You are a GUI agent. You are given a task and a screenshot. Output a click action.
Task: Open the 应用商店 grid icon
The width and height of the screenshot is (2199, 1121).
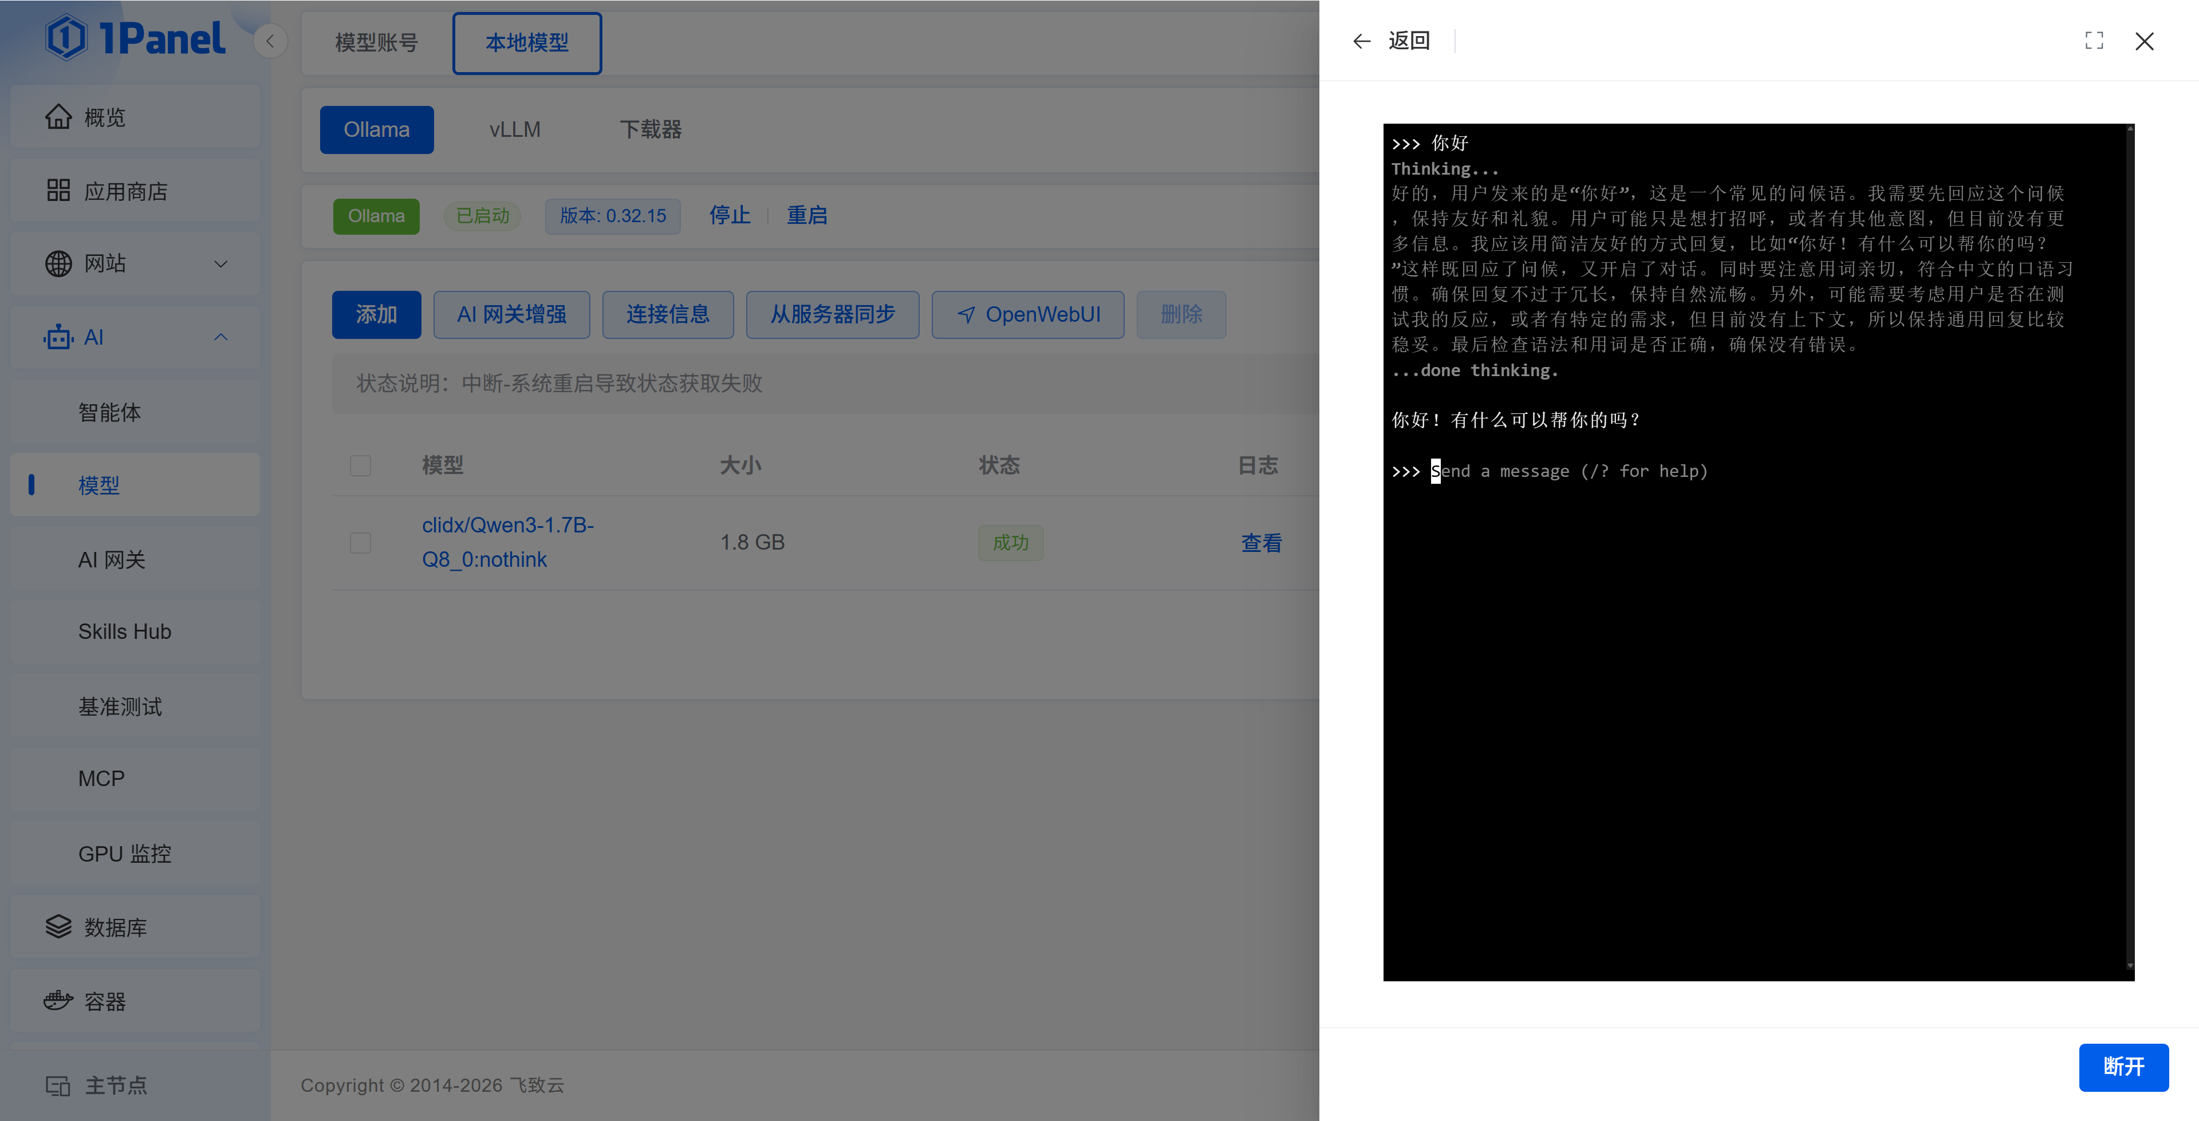(x=58, y=191)
